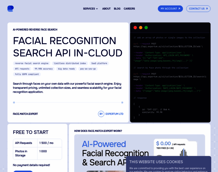Select the 'SaaS platform' tag

pyautogui.click(x=99, y=63)
